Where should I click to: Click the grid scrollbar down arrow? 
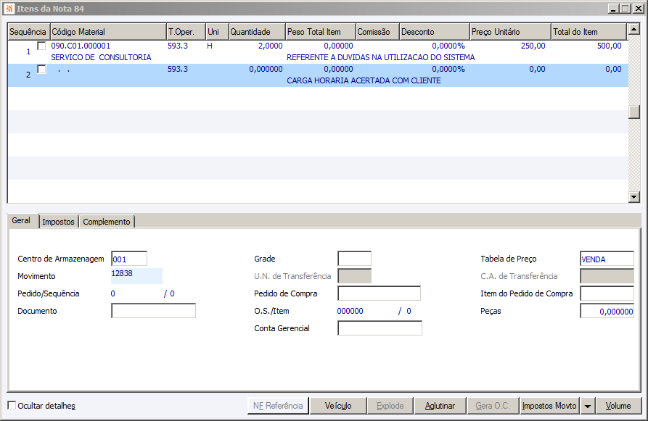[x=634, y=197]
